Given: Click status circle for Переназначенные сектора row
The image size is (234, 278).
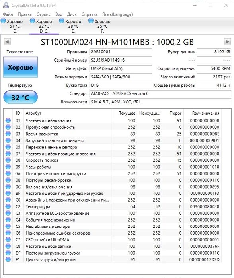Looking at the screenshot, I should pyautogui.click(x=8, y=147).
